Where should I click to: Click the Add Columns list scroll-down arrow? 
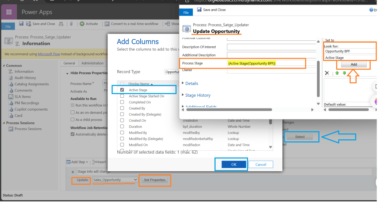(x=271, y=147)
